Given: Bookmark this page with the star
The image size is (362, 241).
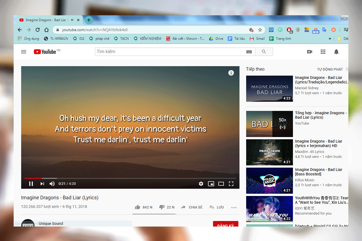Looking at the screenshot, I should pos(260,30).
